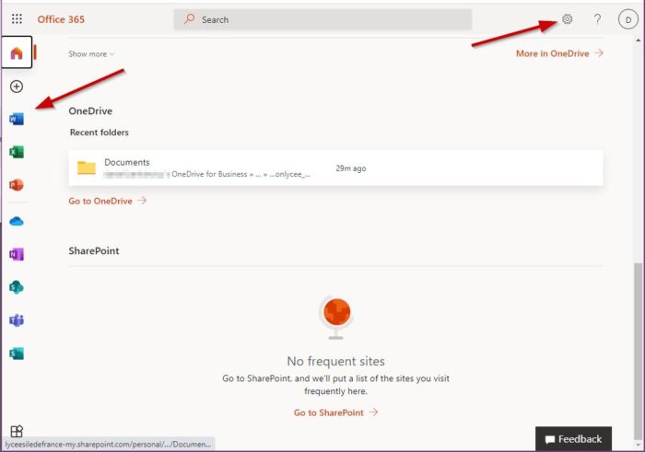
Task: Open the Feedback button
Action: (x=573, y=439)
